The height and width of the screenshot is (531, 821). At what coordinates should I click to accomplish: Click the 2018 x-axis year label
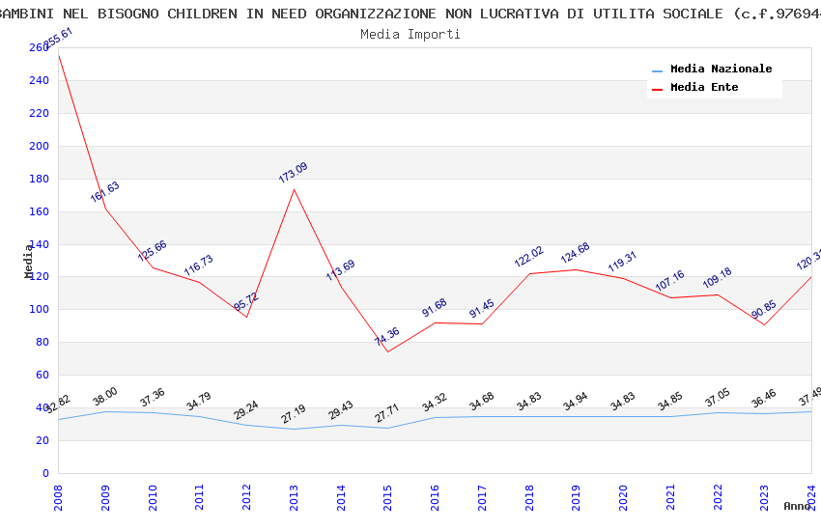529,497
